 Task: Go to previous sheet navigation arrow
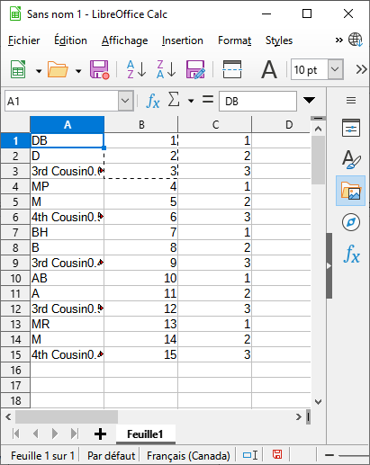(x=36, y=434)
